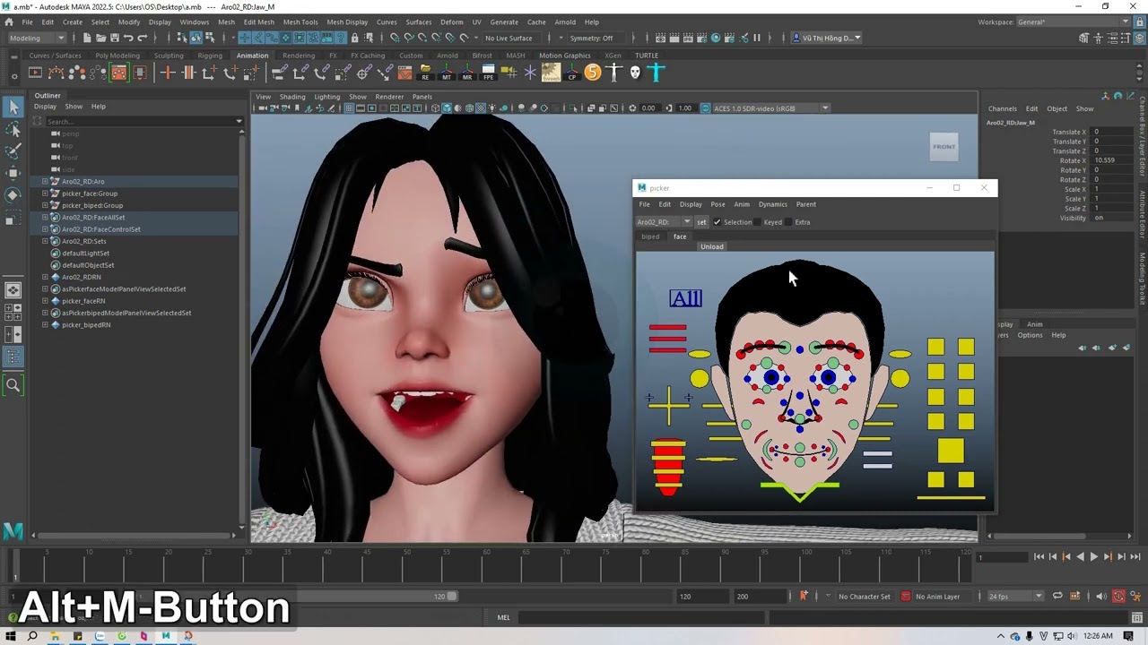This screenshot has height=645, width=1148.
Task: Click the time range slider handle near 120
Action: [452, 596]
